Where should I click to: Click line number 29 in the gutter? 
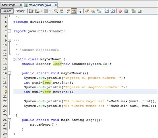coord(5,134)
